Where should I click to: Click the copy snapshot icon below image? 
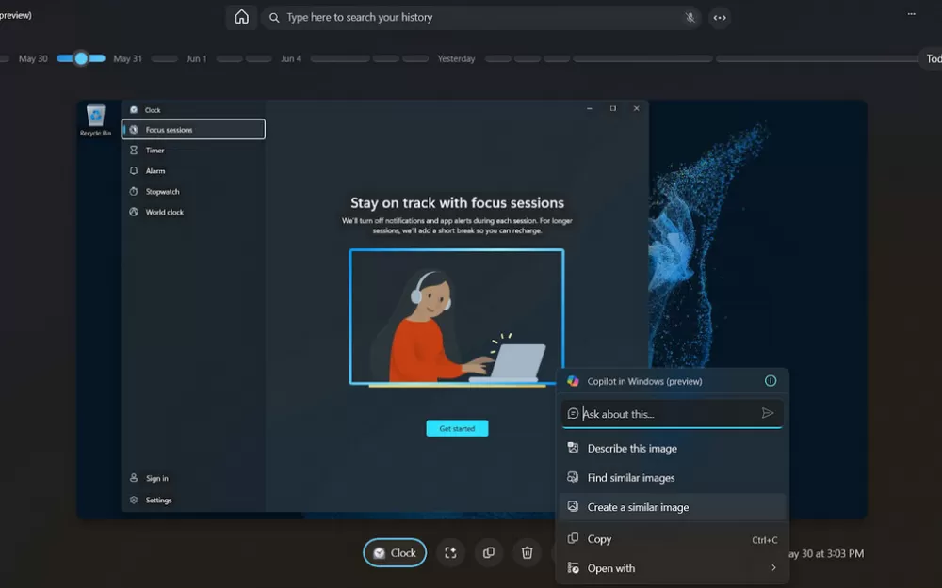(x=489, y=552)
